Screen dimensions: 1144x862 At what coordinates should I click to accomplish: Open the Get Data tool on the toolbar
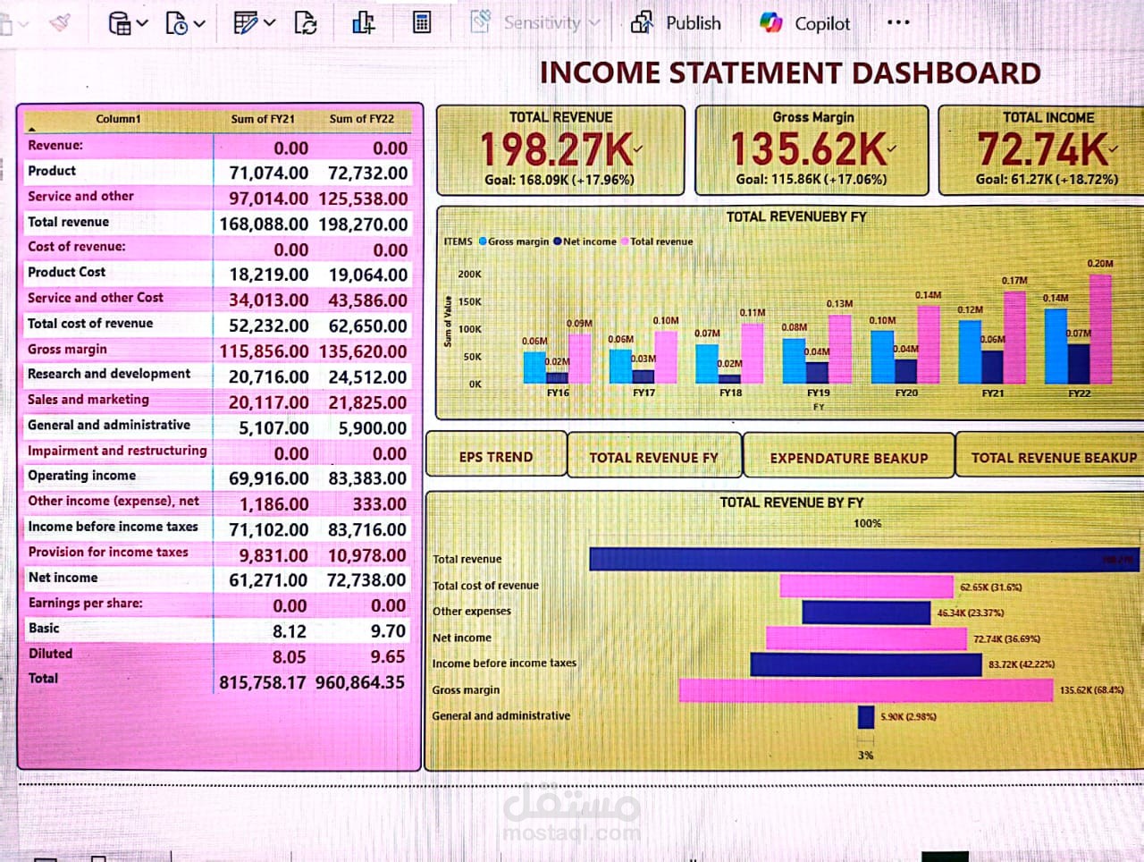pos(122,24)
